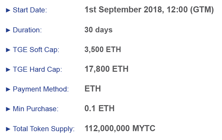Click the arrow before Total Token Supply
Image resolution: width=222 pixels, height=140 pixels.
pyautogui.click(x=8, y=129)
